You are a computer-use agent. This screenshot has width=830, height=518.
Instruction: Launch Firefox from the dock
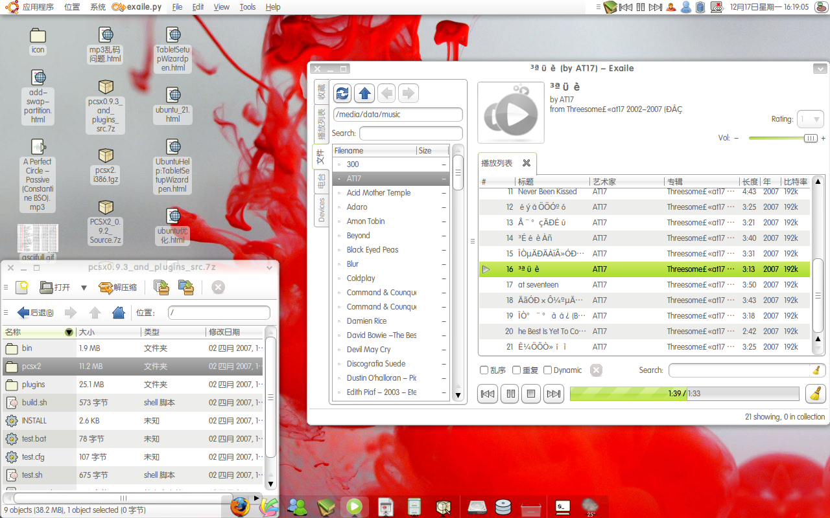[x=240, y=506]
